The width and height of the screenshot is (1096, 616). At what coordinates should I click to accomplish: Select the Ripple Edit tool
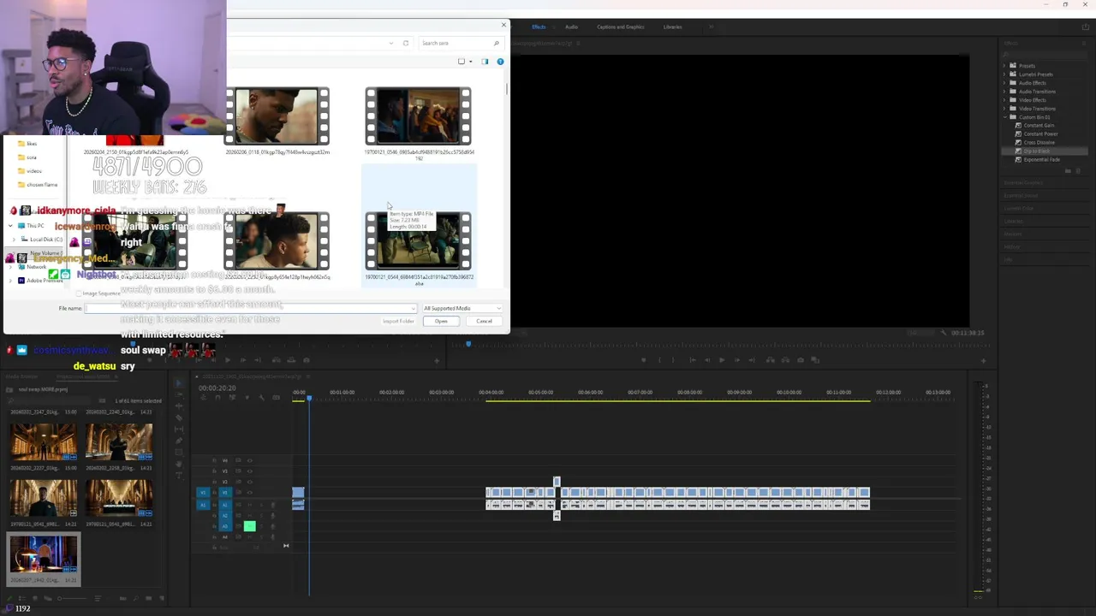click(x=179, y=407)
